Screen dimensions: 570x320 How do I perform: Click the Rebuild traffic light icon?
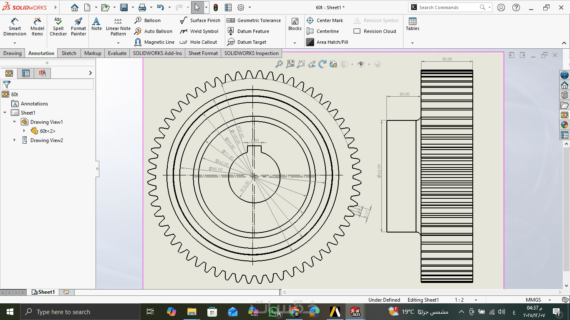[x=216, y=7]
